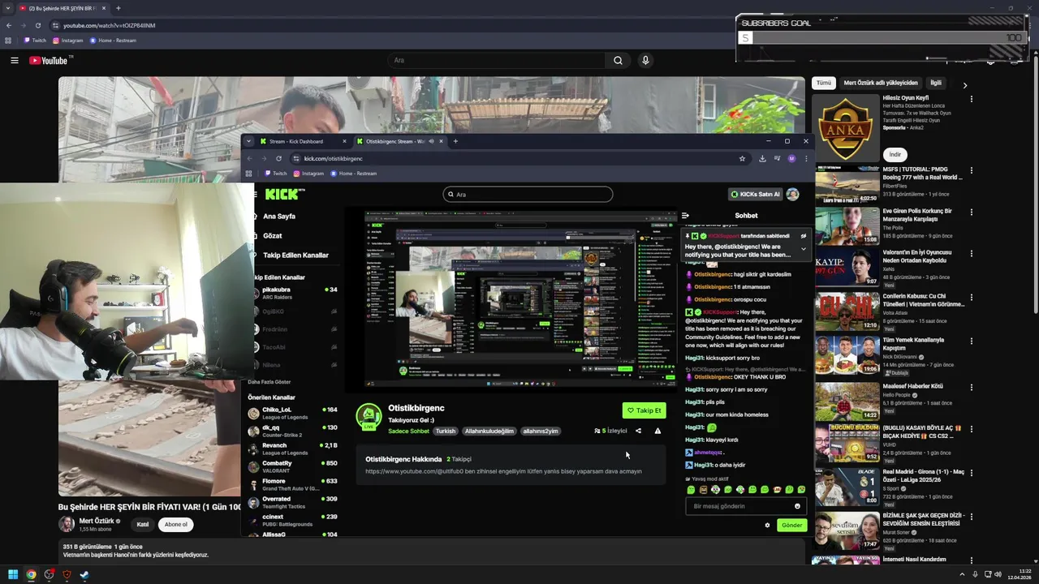1039x584 pixels.
Task: Open Stream - Kick Dashboard tab
Action: click(x=302, y=141)
